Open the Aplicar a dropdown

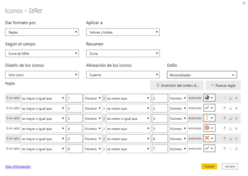[123, 32]
